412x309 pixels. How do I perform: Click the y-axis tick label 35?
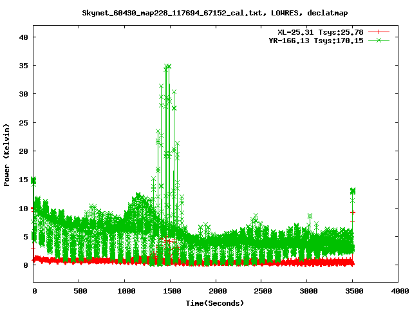(x=23, y=66)
